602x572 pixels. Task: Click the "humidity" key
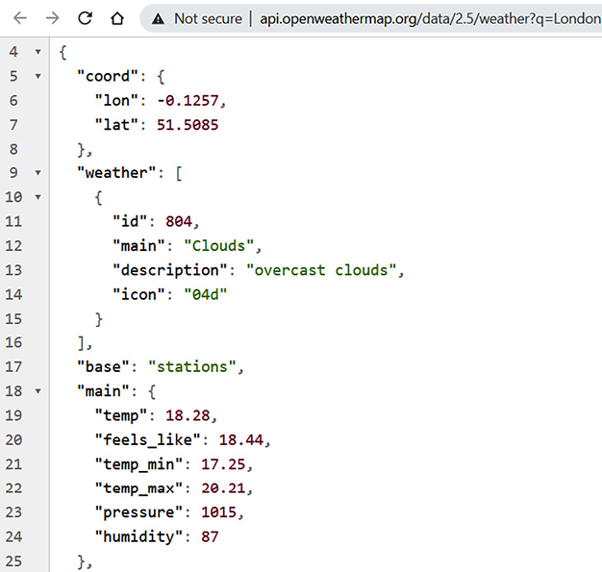coord(138,536)
